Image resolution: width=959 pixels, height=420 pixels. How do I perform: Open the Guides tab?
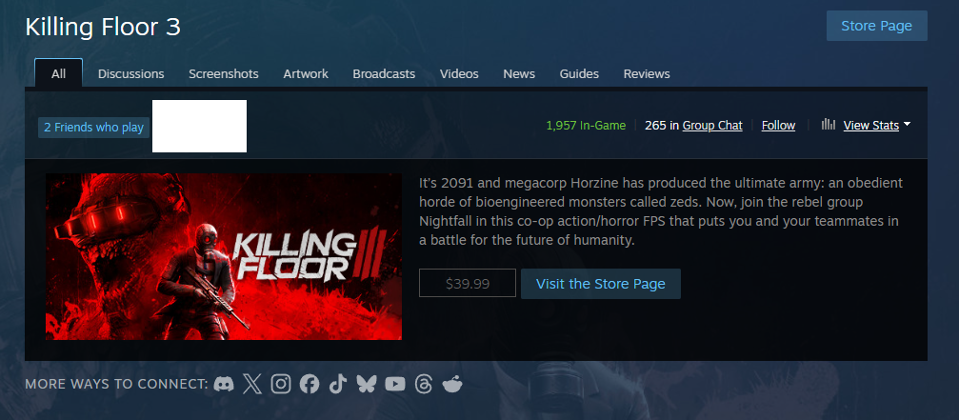(579, 74)
